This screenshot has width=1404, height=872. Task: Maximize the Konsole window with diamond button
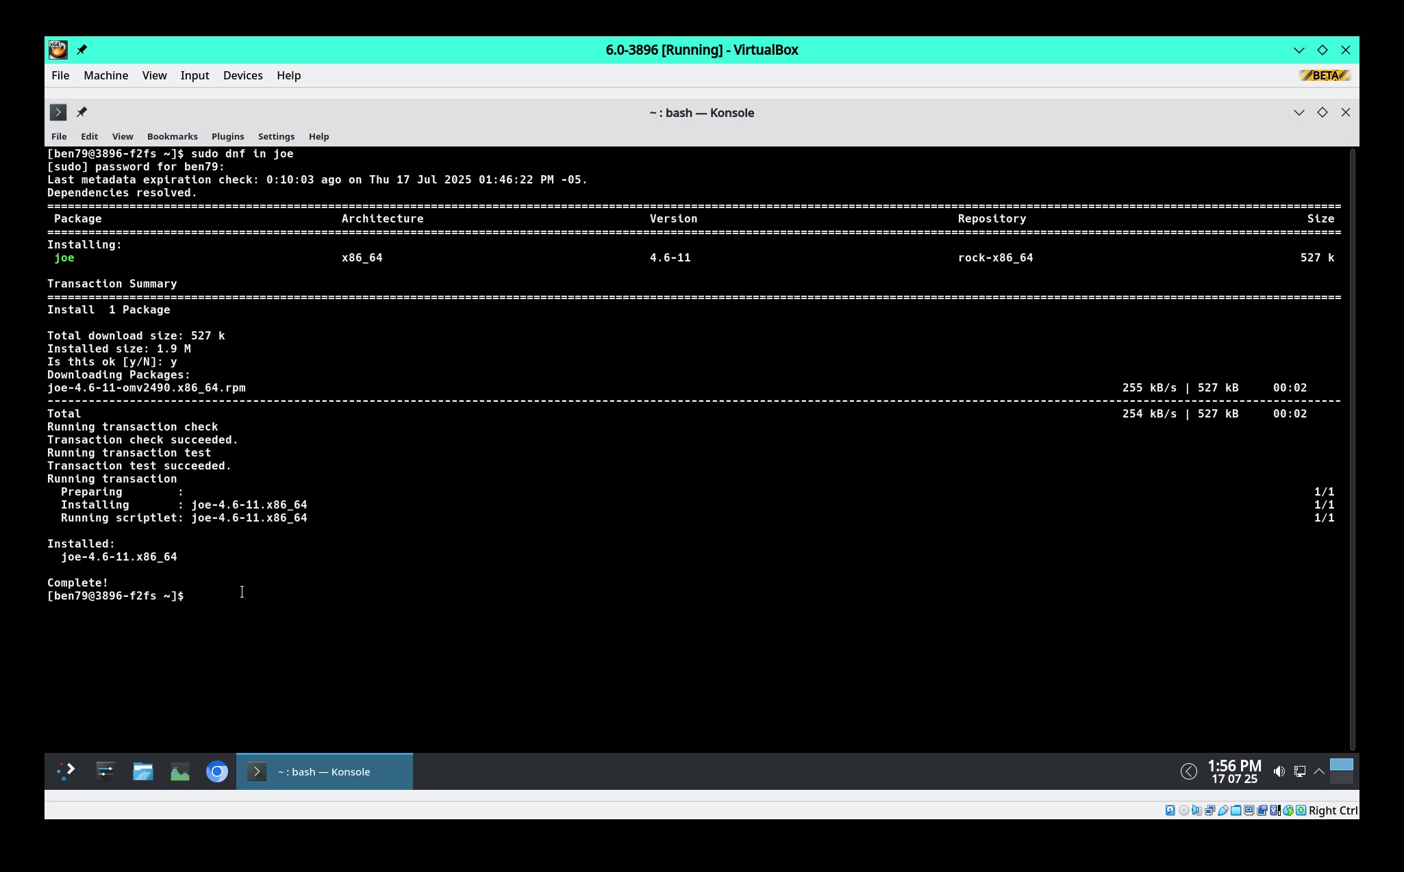coord(1322,112)
